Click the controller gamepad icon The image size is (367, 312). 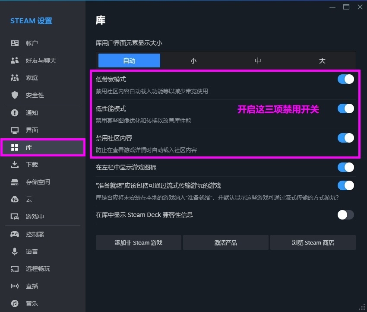point(15,234)
